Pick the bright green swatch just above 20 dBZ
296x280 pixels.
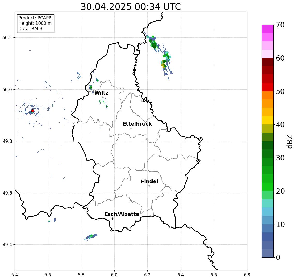tap(267, 186)
